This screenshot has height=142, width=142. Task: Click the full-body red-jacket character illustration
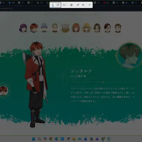coord(36,84)
